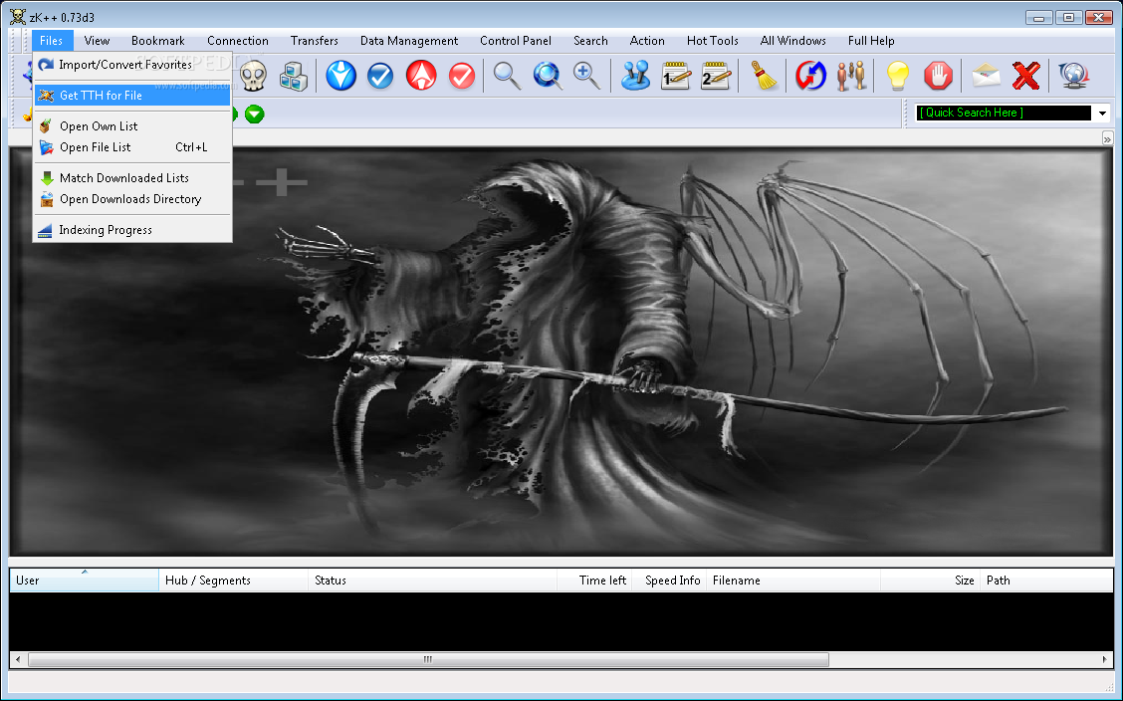Sort by Time left column
This screenshot has width=1123, height=701.
[594, 580]
